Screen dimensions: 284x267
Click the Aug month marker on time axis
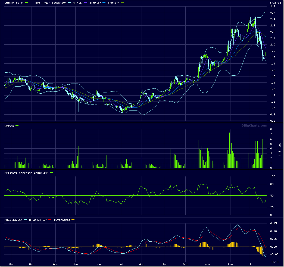(x=141, y=264)
